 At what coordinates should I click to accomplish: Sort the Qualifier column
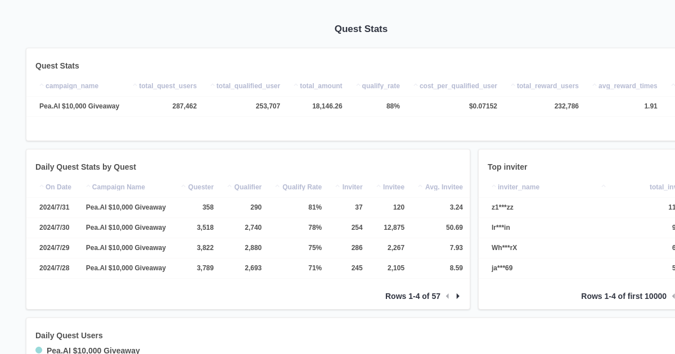coord(247,187)
